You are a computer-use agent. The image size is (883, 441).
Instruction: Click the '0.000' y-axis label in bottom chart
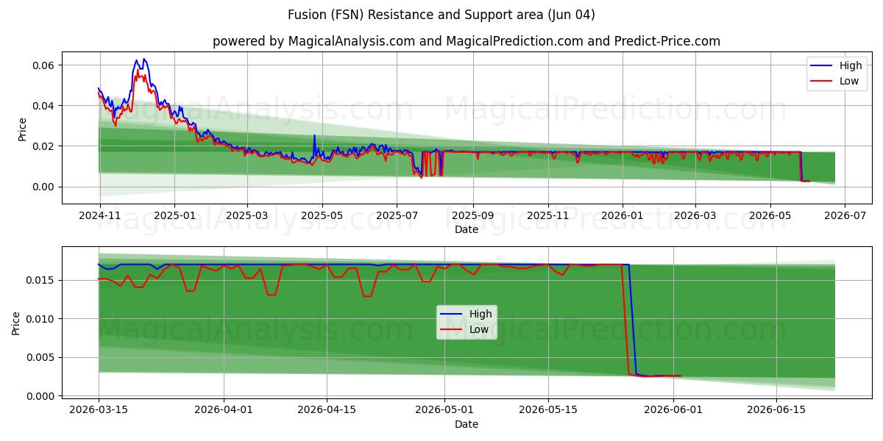tap(42, 396)
